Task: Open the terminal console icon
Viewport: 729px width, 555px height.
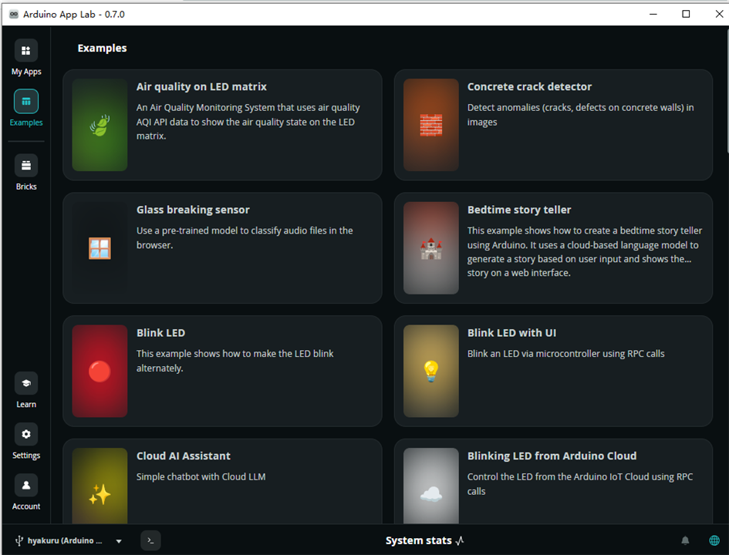Action: (150, 540)
